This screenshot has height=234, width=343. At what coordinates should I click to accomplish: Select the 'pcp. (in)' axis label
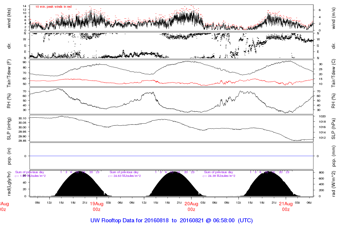tap(9, 156)
